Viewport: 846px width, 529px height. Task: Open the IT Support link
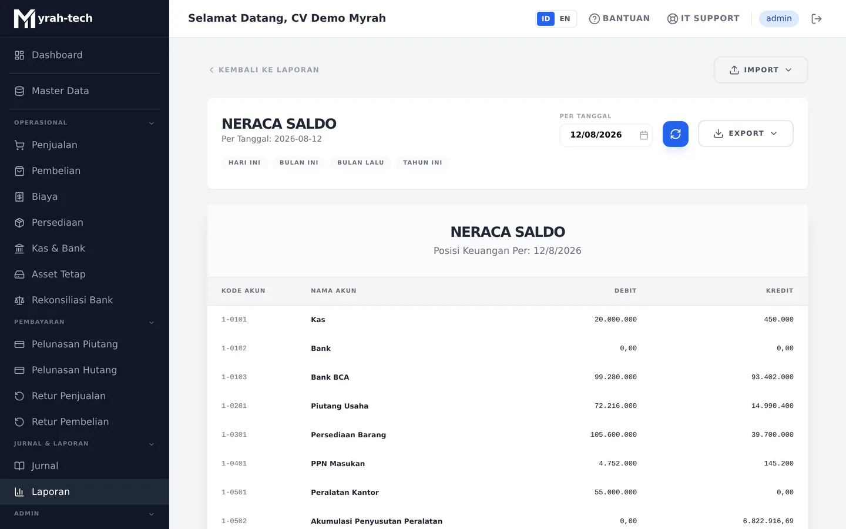703,19
